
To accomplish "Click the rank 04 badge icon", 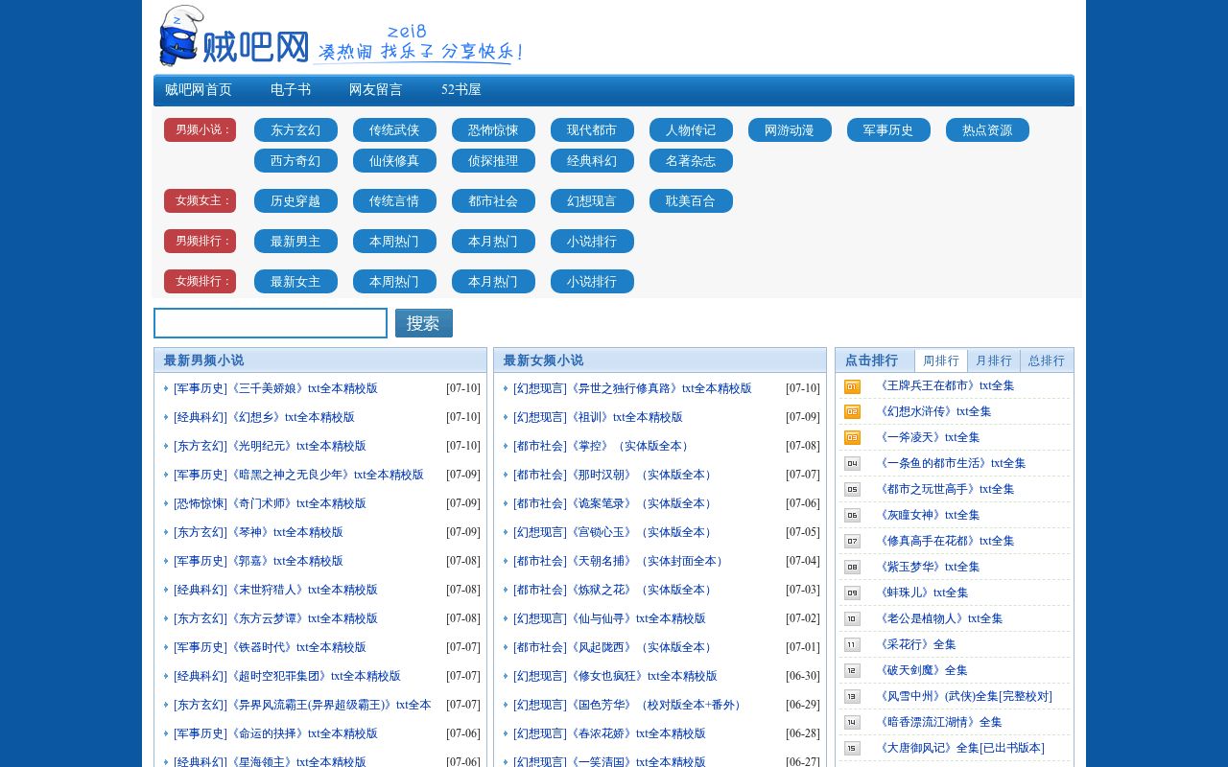I will click(852, 464).
